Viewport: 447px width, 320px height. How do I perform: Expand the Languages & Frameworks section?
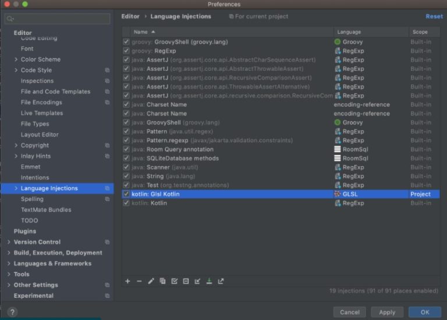click(9, 264)
